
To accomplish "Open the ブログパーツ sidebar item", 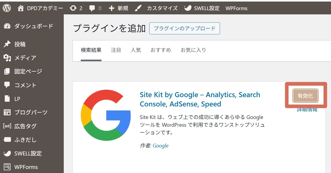I will pos(31,112).
